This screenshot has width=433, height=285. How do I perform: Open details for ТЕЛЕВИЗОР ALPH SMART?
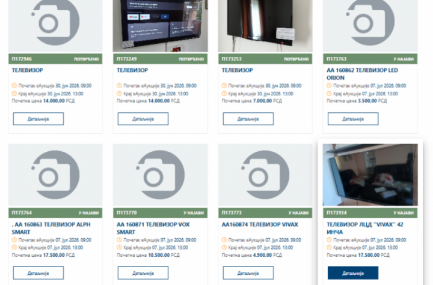pyautogui.click(x=38, y=273)
